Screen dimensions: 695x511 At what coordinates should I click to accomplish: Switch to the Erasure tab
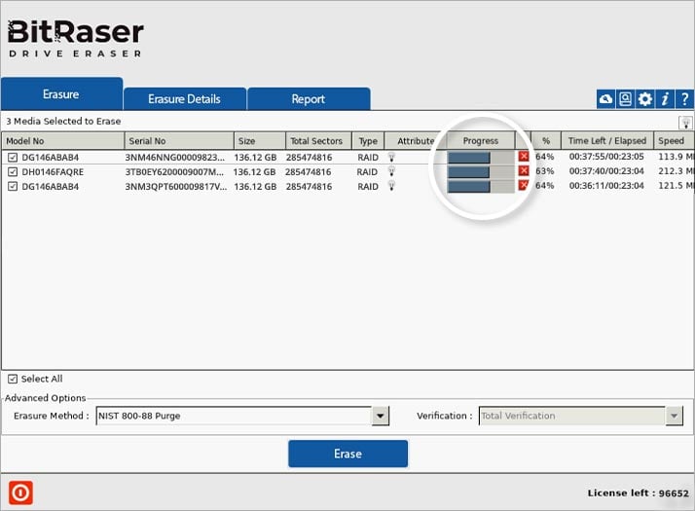pyautogui.click(x=61, y=94)
